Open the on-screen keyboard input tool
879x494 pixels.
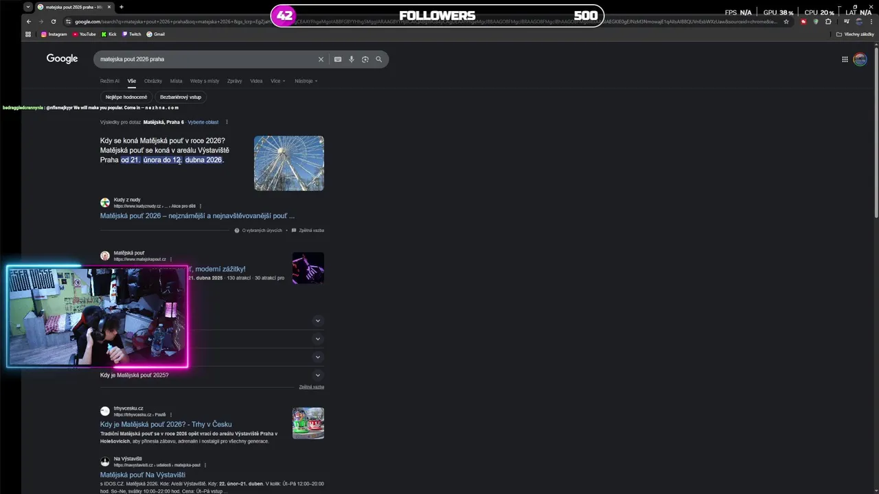(338, 59)
